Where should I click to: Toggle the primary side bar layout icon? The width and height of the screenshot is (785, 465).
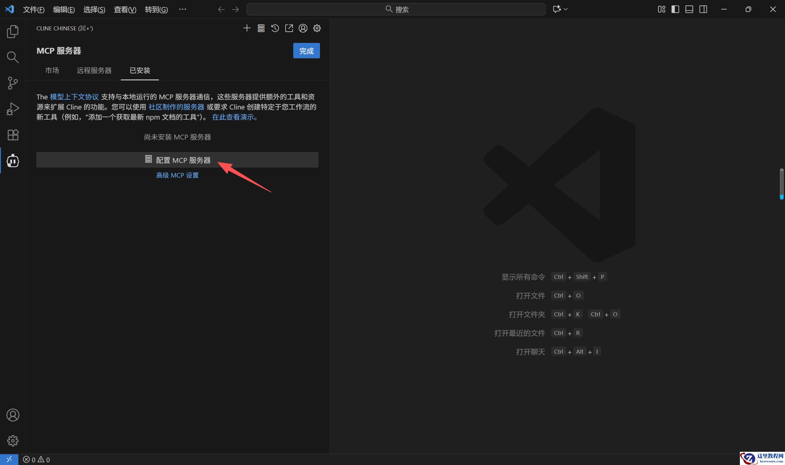pos(675,9)
